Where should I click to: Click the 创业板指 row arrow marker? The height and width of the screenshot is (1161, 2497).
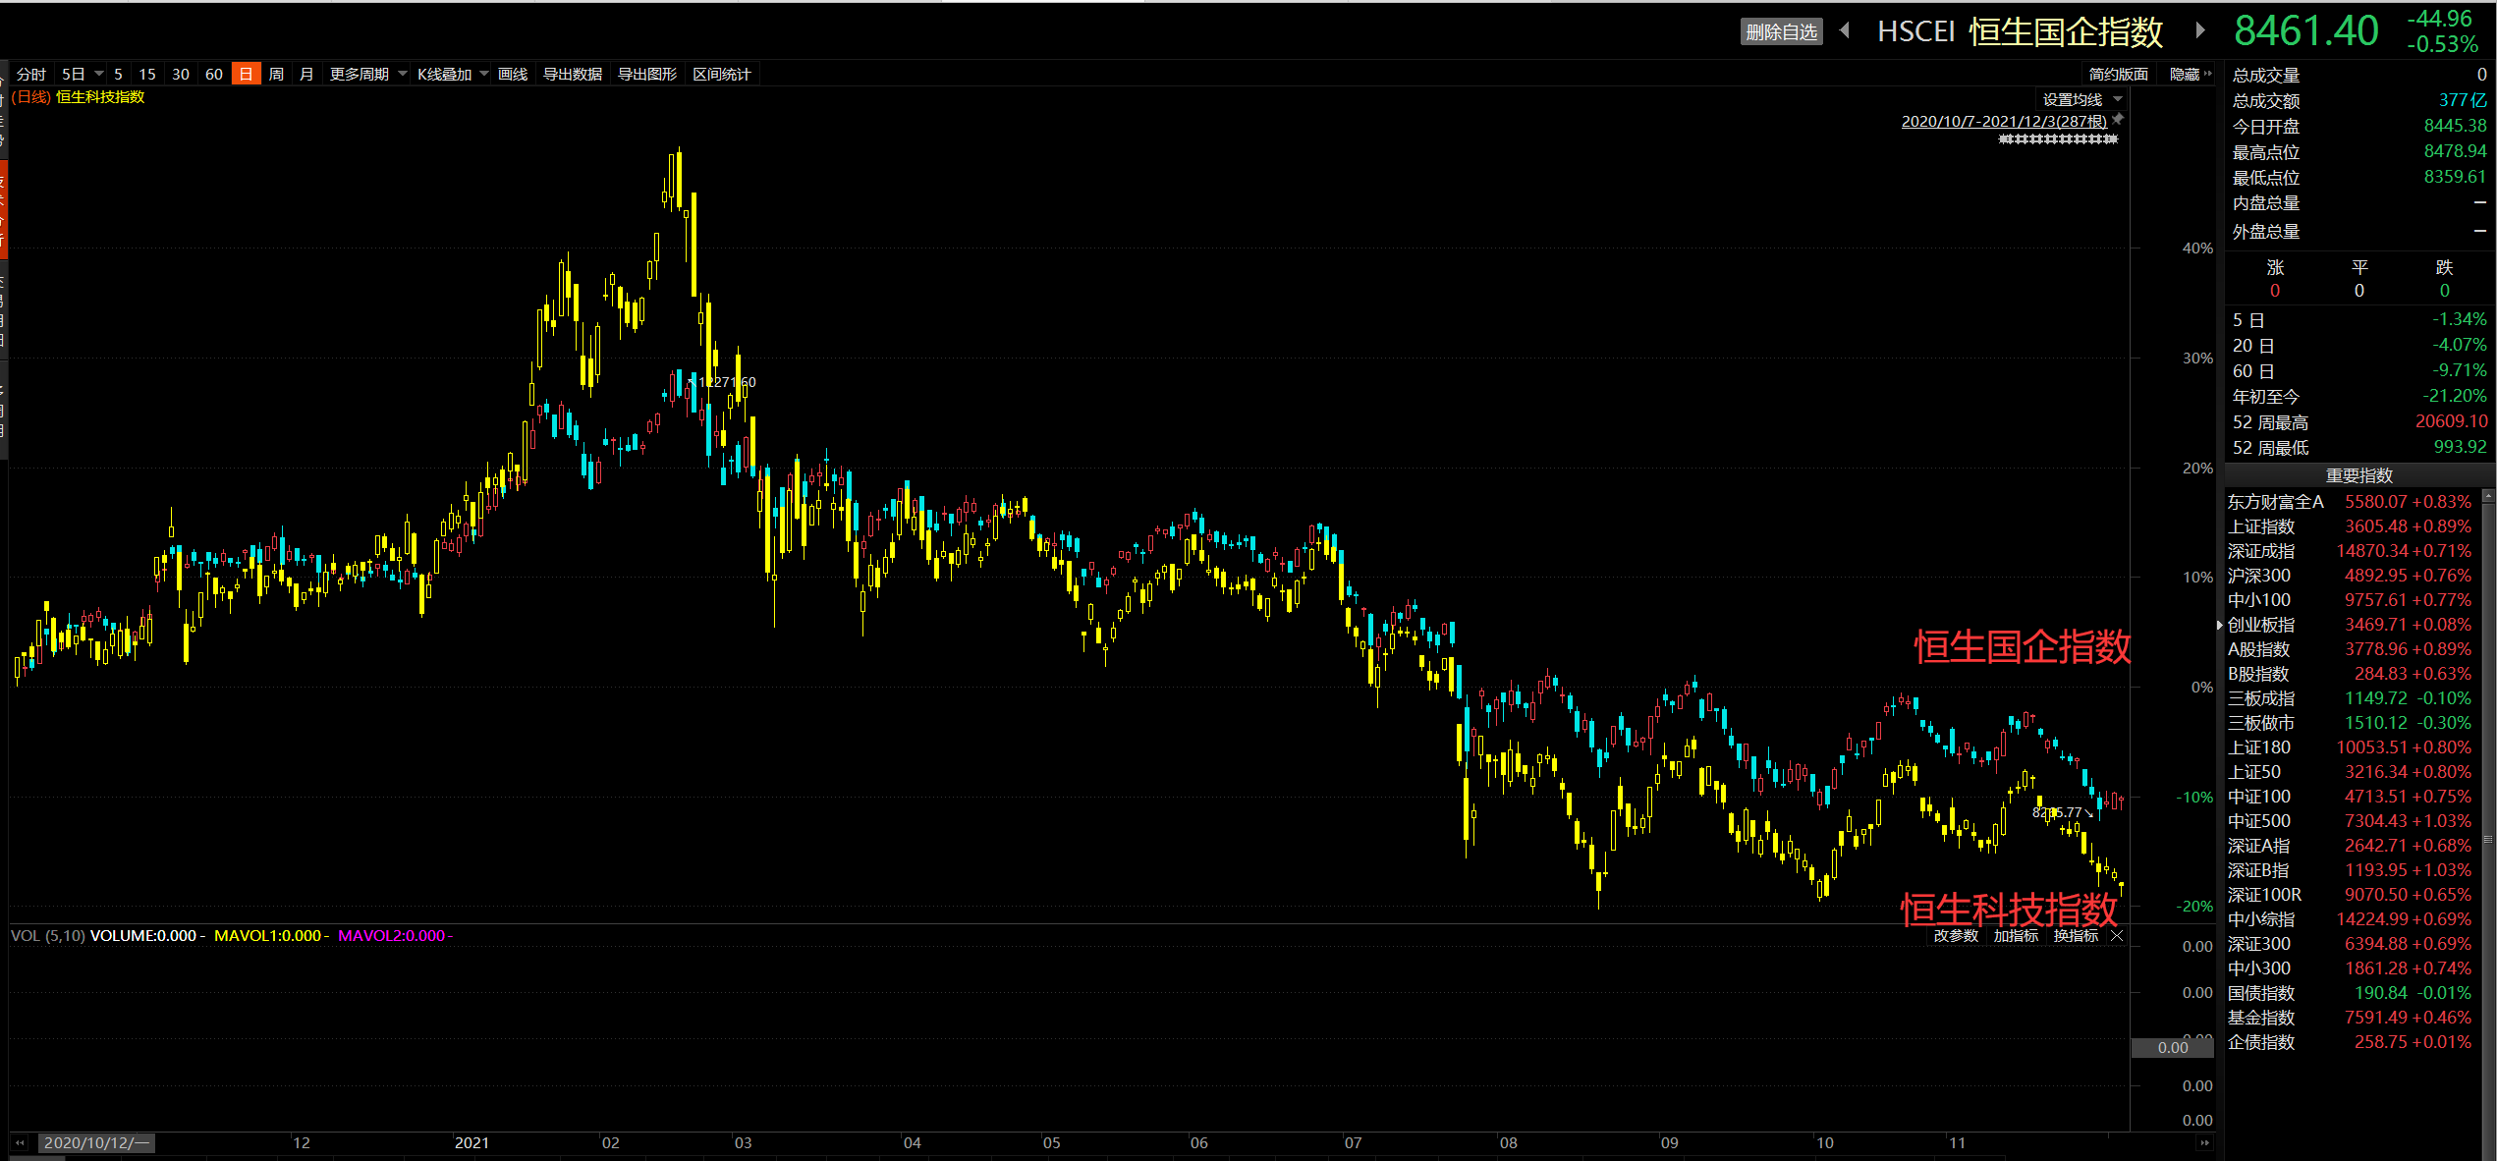tap(2220, 625)
